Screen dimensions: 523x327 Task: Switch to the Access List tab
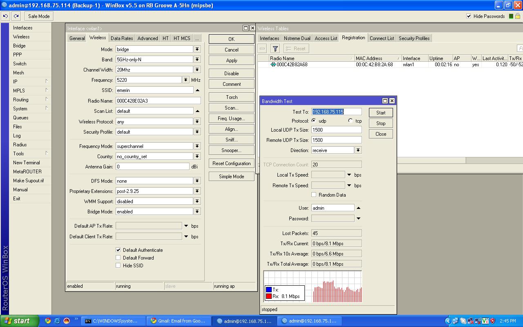pos(326,38)
